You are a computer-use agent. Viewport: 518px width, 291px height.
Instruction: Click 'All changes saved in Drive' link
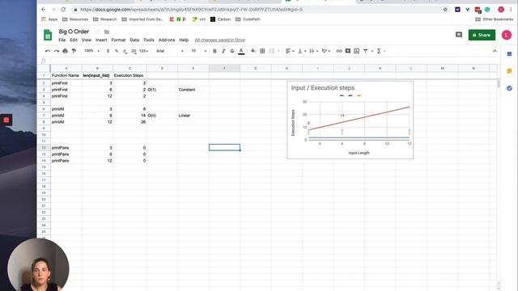point(219,40)
